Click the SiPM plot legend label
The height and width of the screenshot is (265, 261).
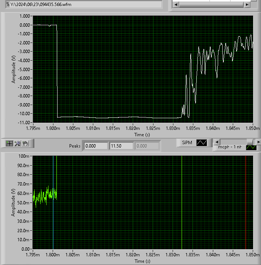click(187, 143)
